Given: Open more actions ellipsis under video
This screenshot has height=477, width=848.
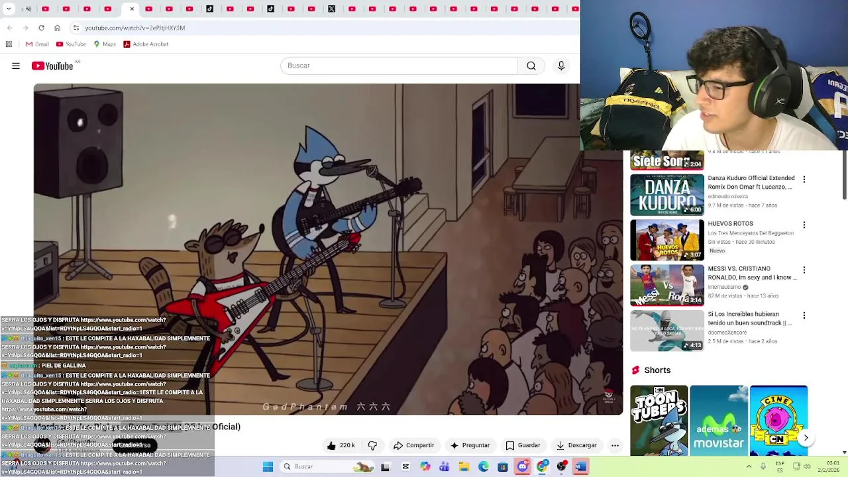Looking at the screenshot, I should pos(615,445).
